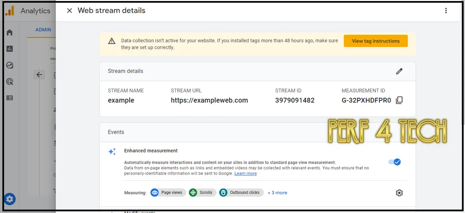Open the Learn more link
The image size is (465, 213).
[x=246, y=173]
